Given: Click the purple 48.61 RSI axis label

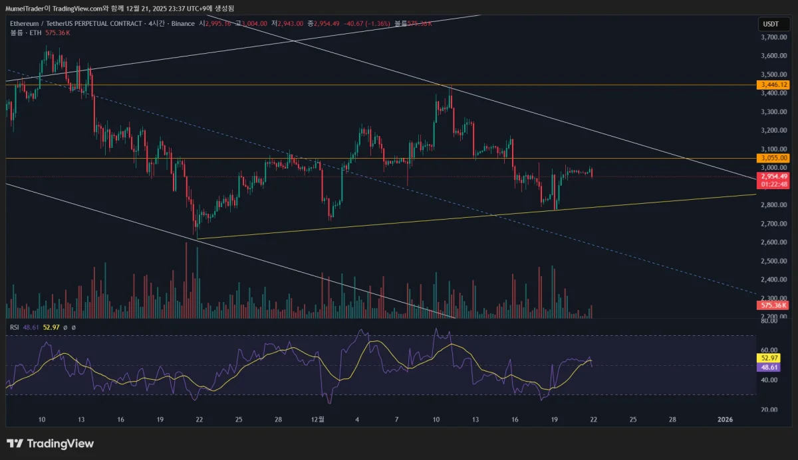Looking at the screenshot, I should (769, 367).
